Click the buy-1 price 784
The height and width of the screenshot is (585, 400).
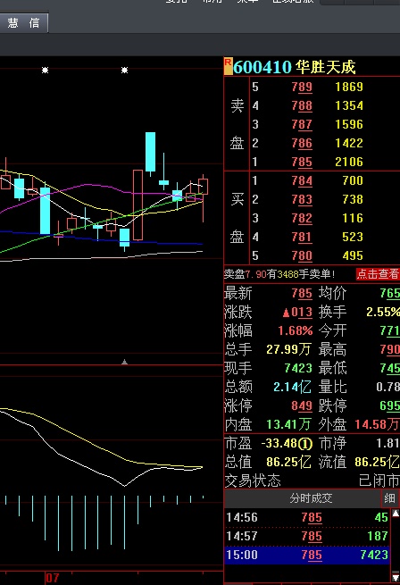[x=302, y=180]
